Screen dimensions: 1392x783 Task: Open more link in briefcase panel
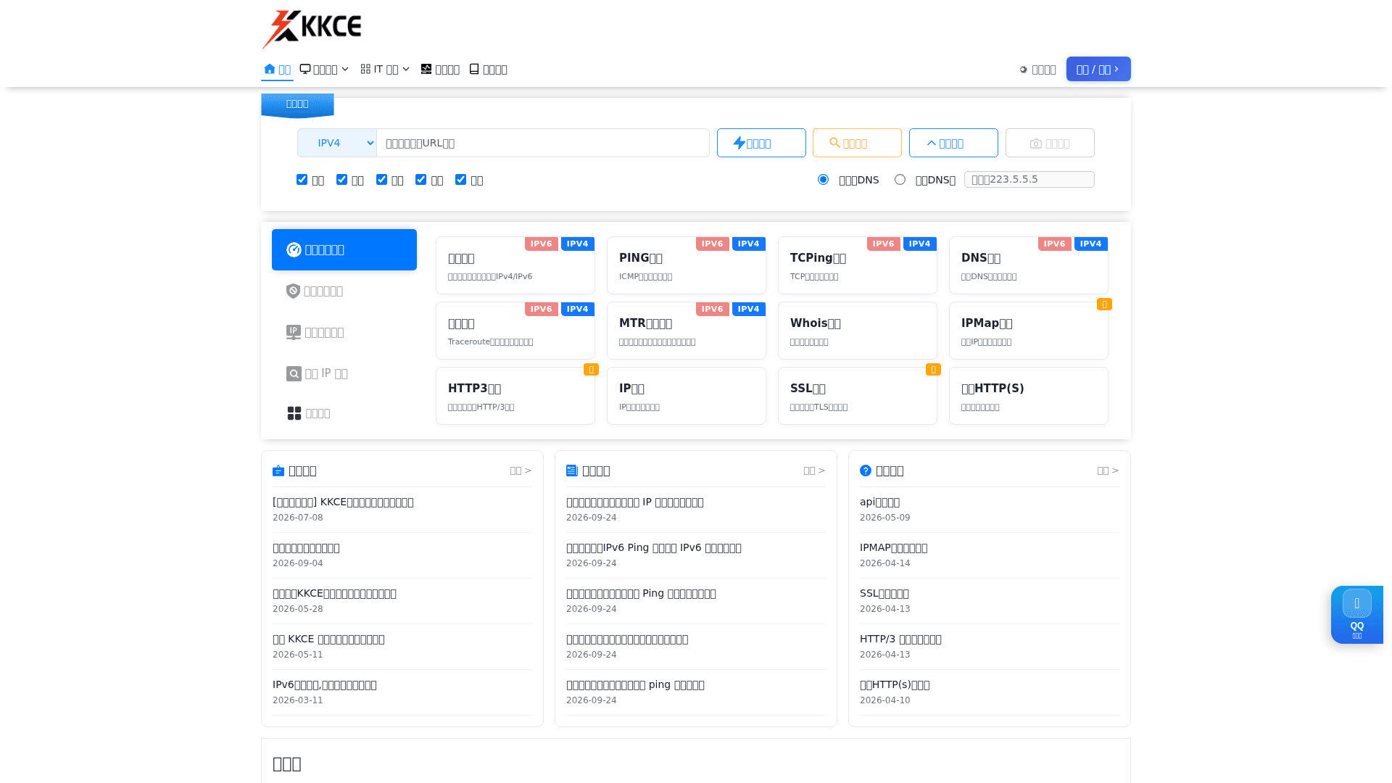521,471
